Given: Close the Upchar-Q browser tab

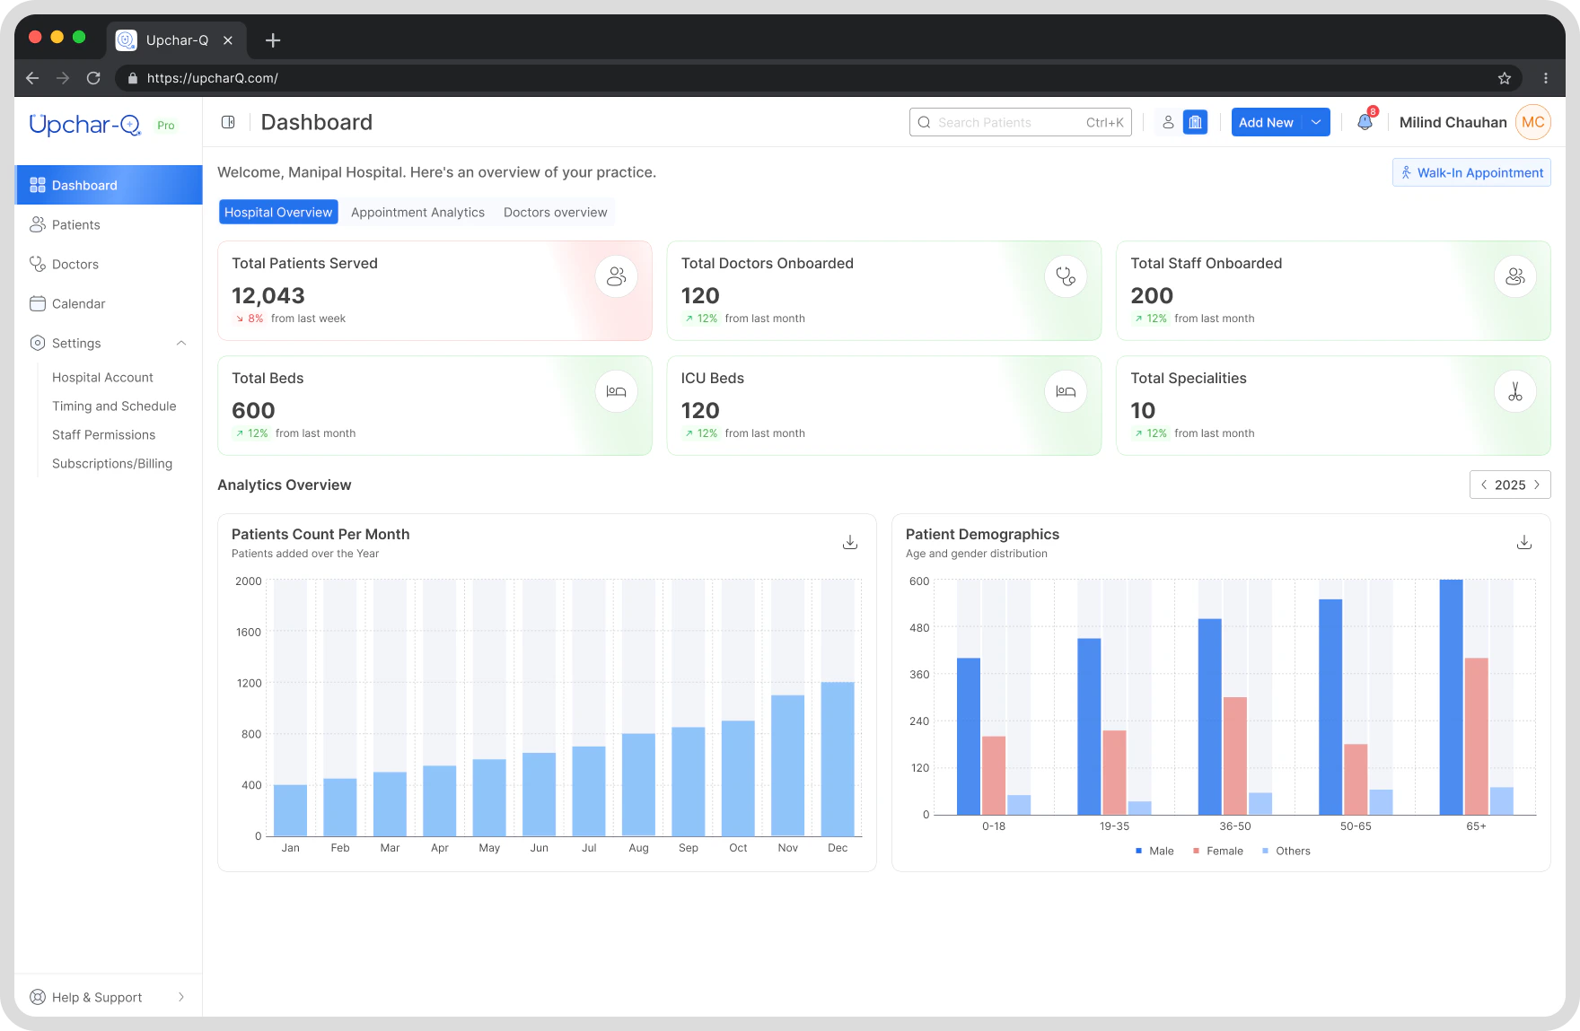Looking at the screenshot, I should [x=228, y=40].
